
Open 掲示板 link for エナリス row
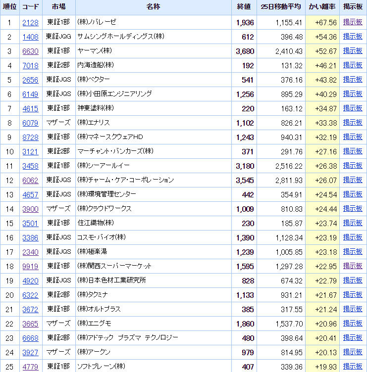pyautogui.click(x=353, y=123)
